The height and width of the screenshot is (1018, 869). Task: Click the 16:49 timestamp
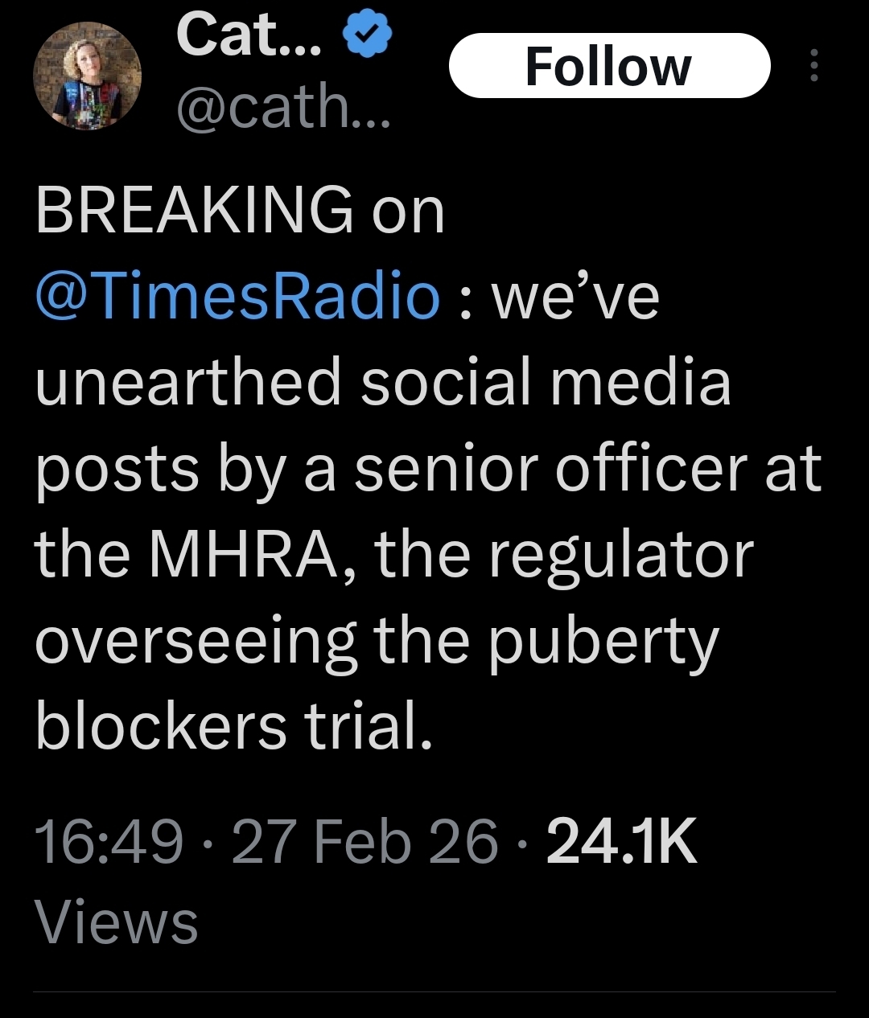[109, 841]
